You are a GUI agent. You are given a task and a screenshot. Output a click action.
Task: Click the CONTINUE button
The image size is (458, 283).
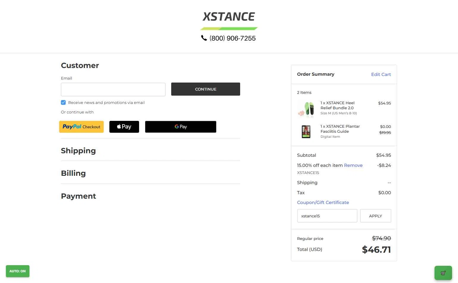[206, 89]
